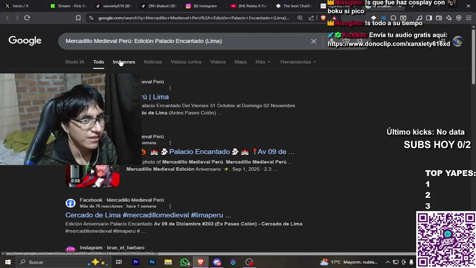Switch to Videos results tab

click(218, 62)
